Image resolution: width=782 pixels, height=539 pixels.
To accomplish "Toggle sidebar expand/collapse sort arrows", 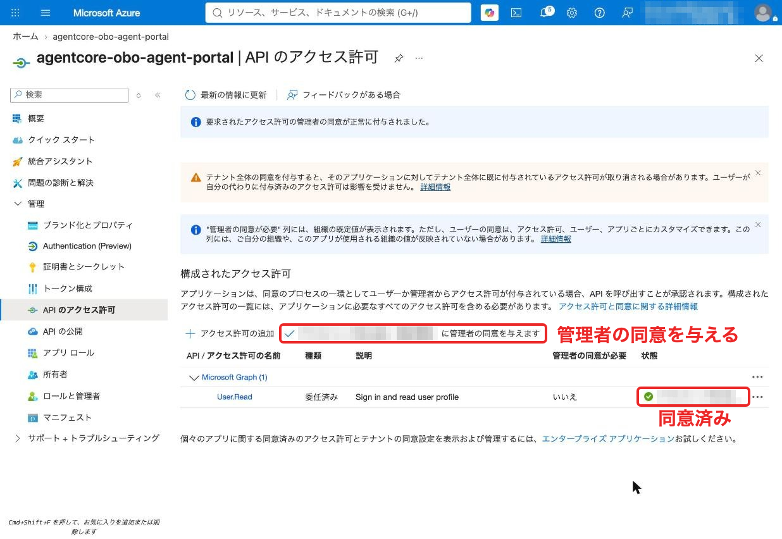I will tap(139, 95).
